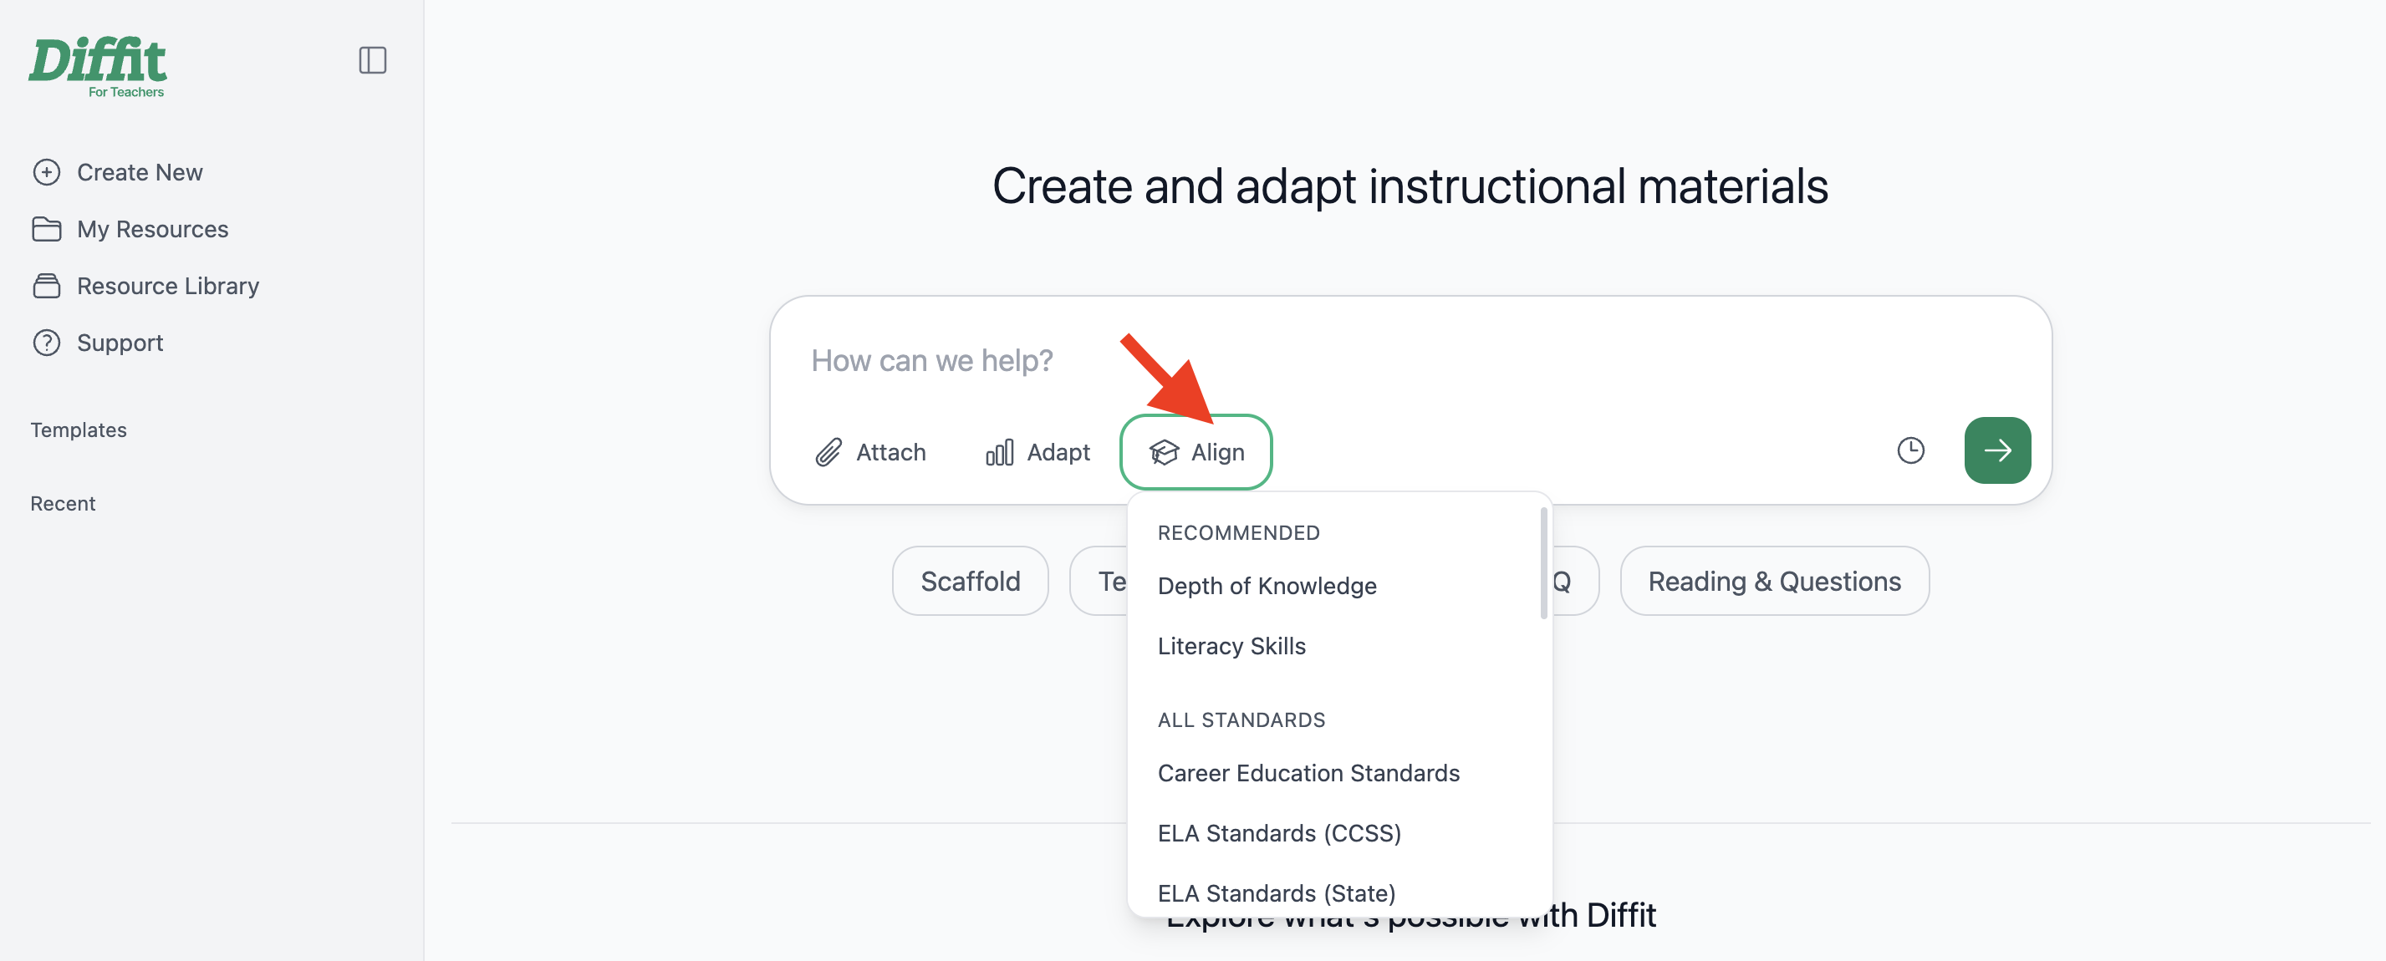Click the Scaffold suggestion chip
This screenshot has height=961, width=2386.
click(970, 581)
